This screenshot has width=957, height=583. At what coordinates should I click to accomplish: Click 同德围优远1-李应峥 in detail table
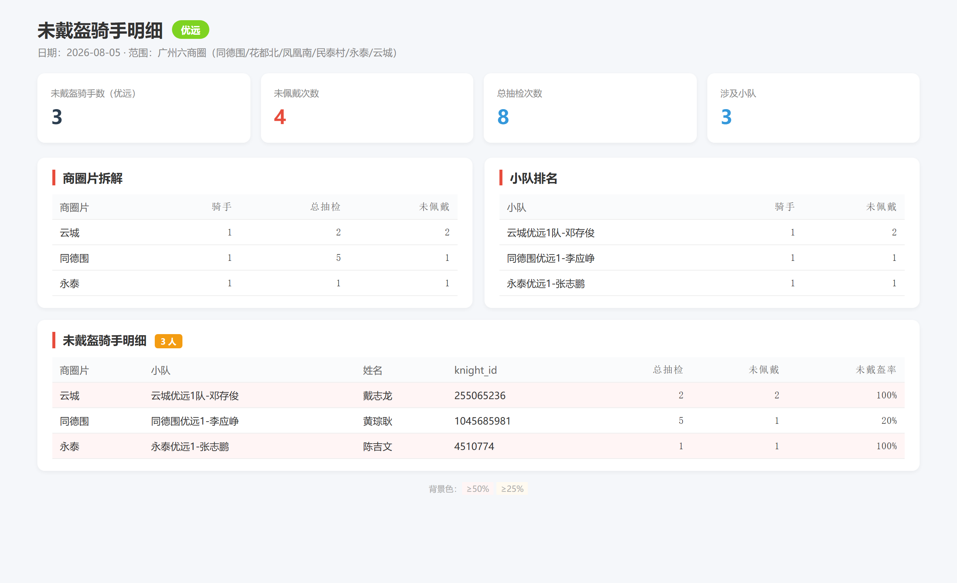[195, 421]
